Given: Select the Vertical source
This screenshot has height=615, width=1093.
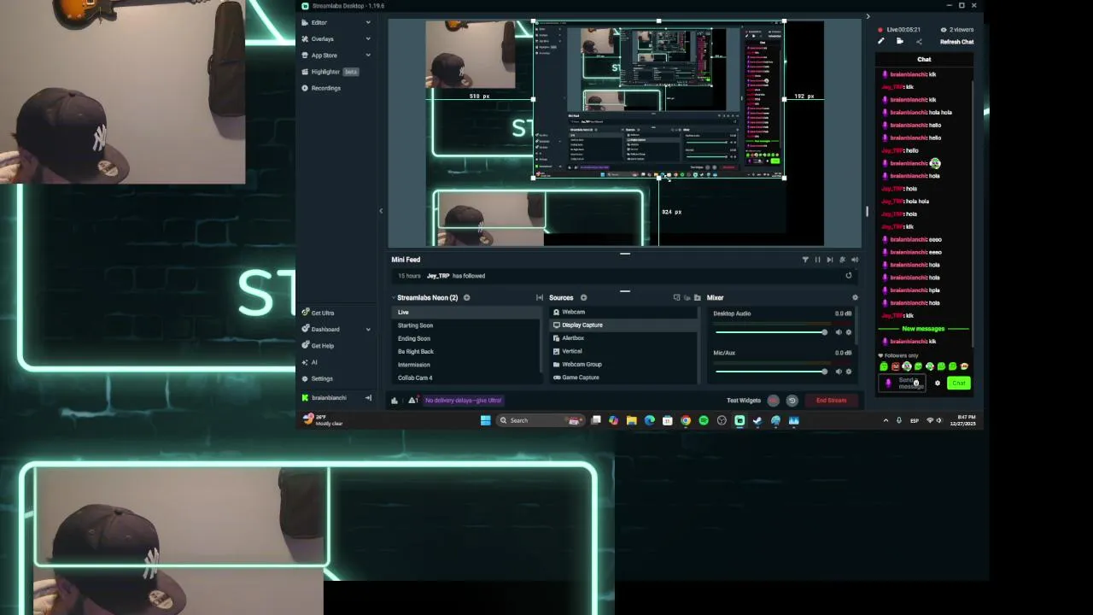Looking at the screenshot, I should 623,351.
